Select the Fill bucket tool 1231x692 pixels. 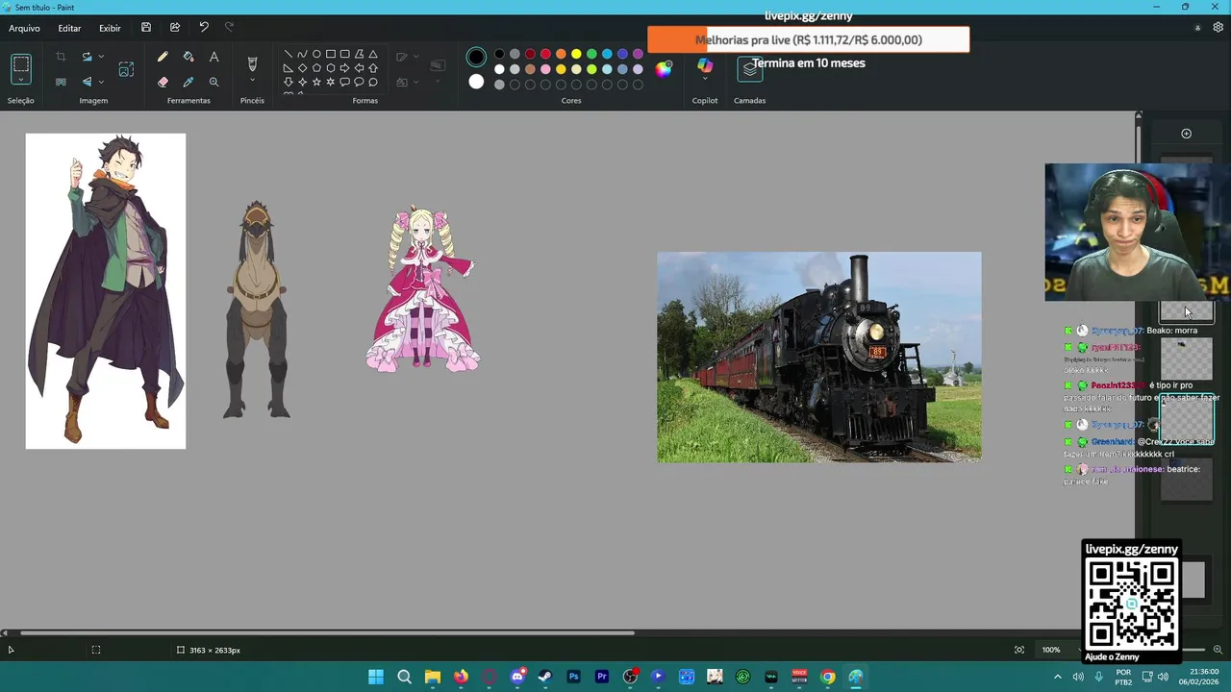188,57
